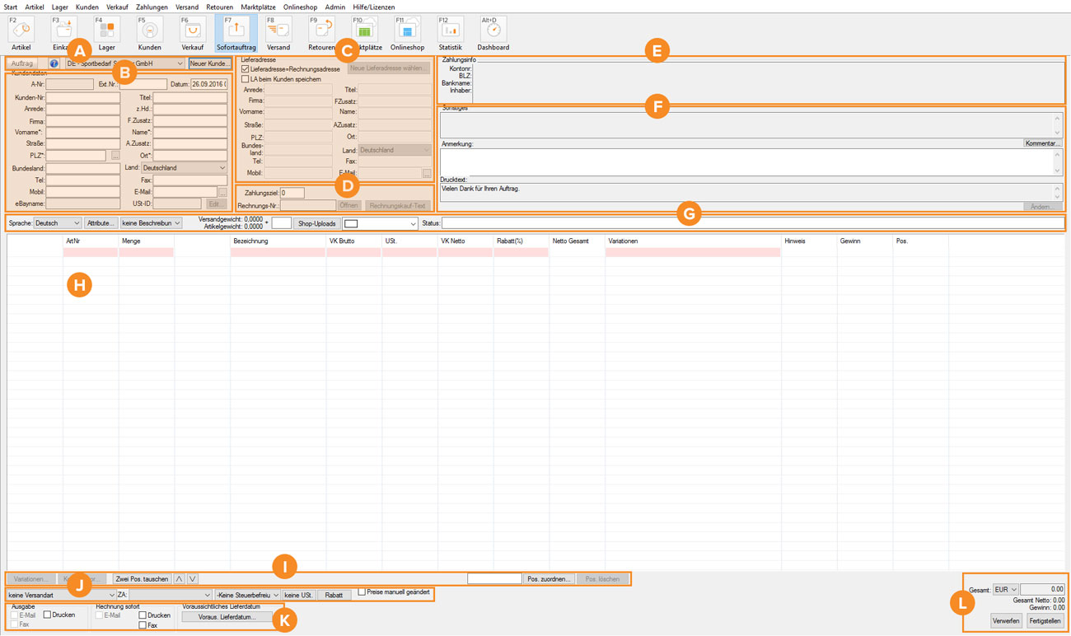Open the Dashboard gauge icon
1071x636 pixels.
coord(493,30)
